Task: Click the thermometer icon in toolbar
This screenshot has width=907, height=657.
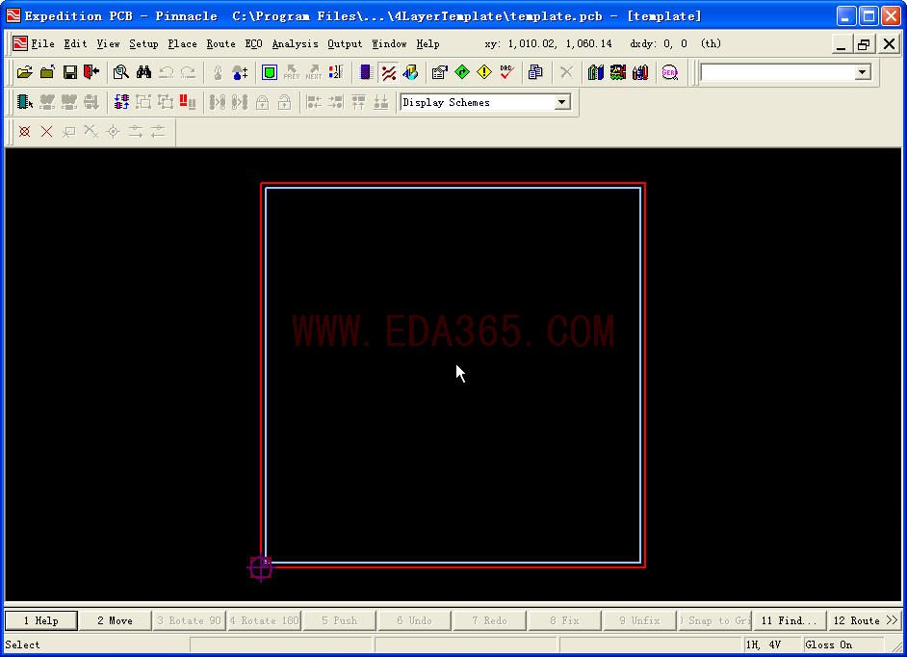Action: (218, 72)
